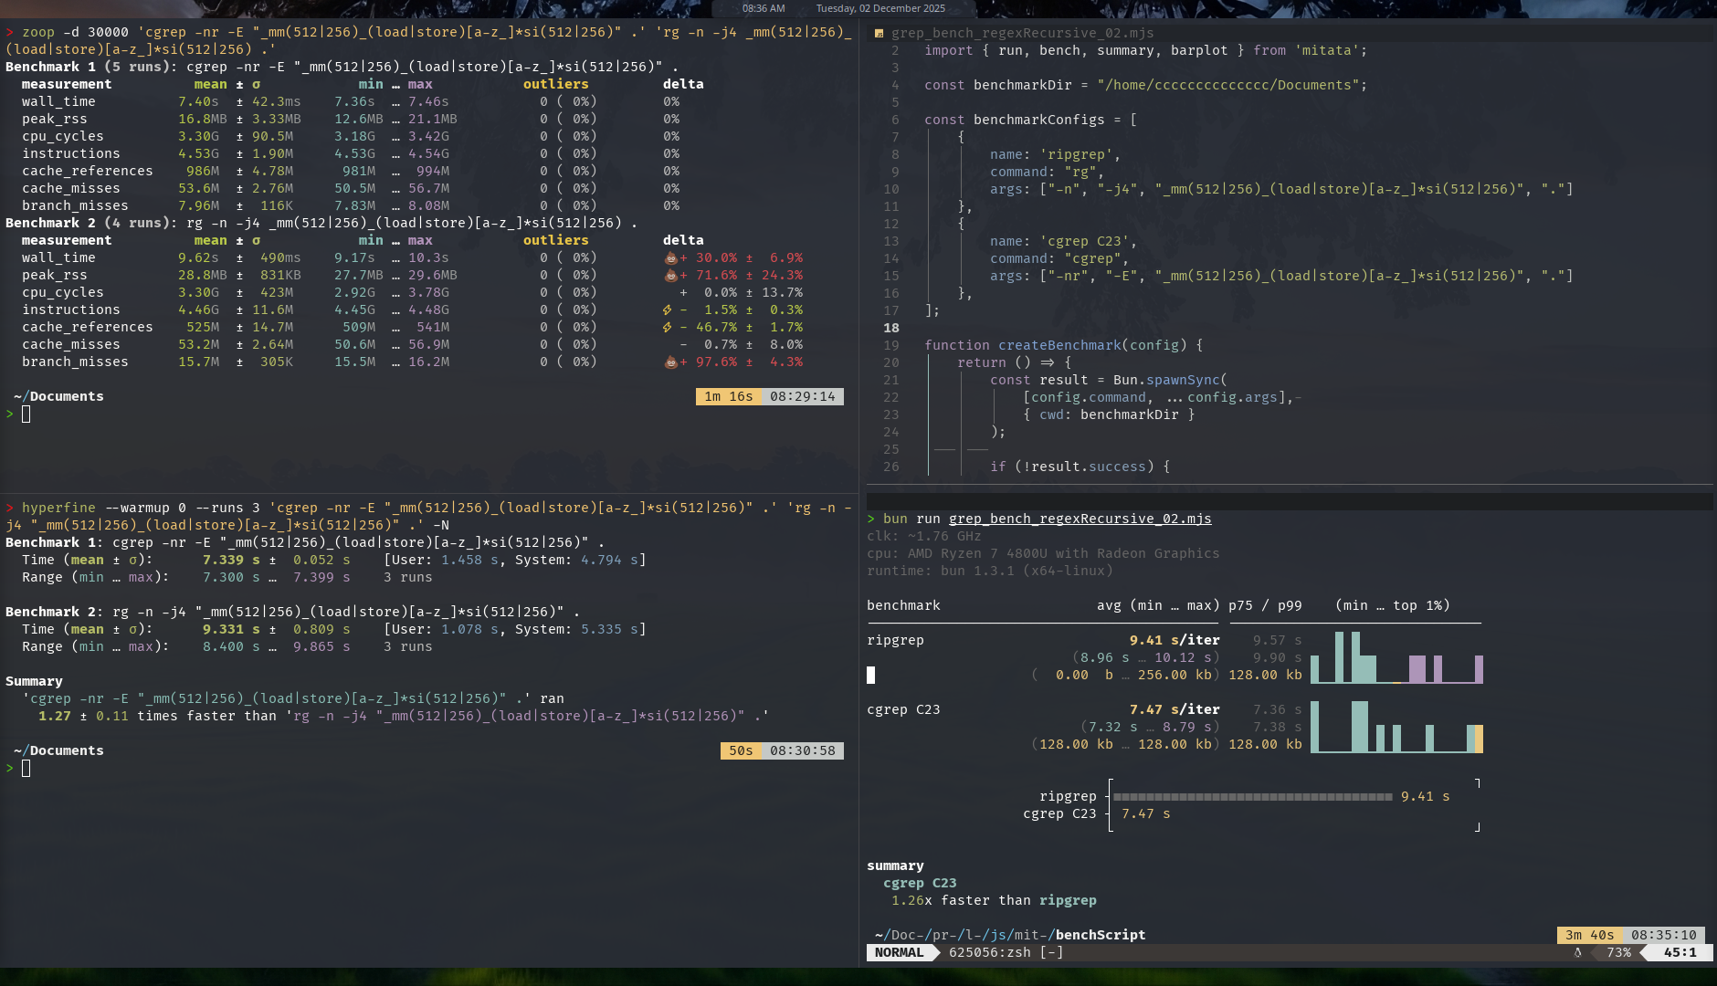Screen dimensions: 1717x986
Task: Click the date Tuesday, 02 December 2025
Action: (x=880, y=8)
